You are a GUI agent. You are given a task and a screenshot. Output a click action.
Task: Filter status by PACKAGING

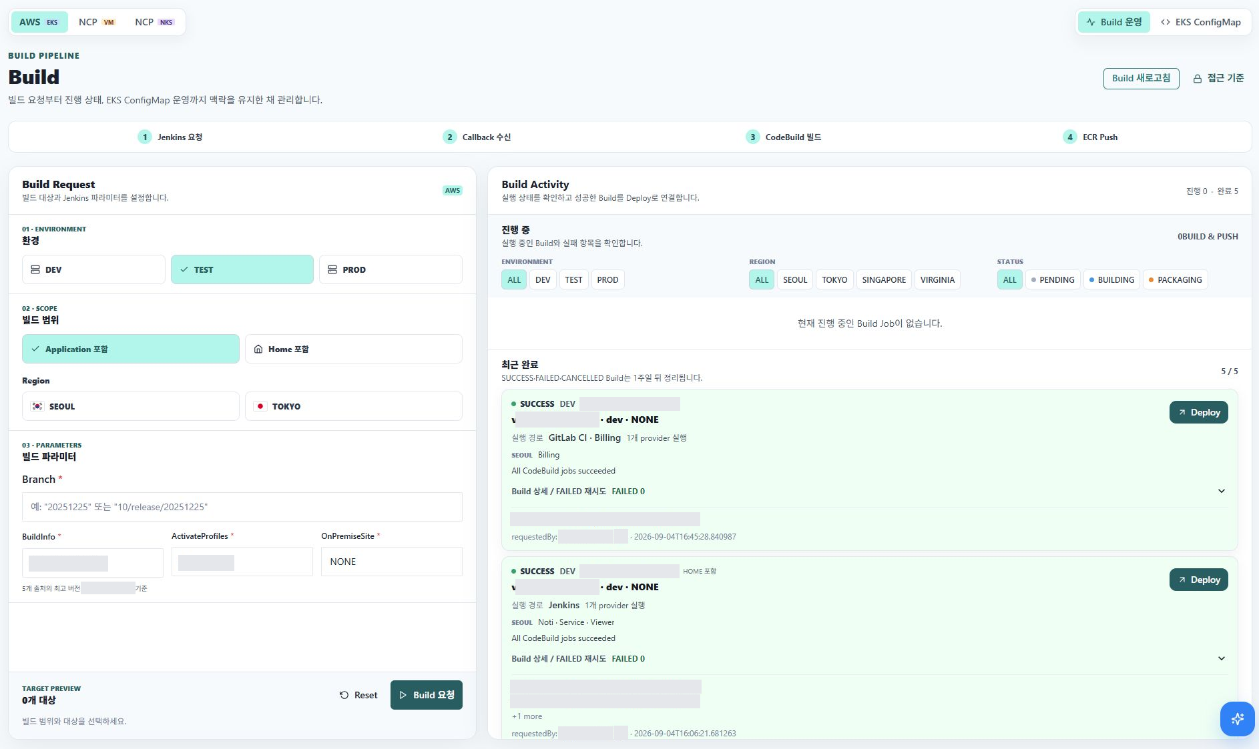tap(1176, 279)
